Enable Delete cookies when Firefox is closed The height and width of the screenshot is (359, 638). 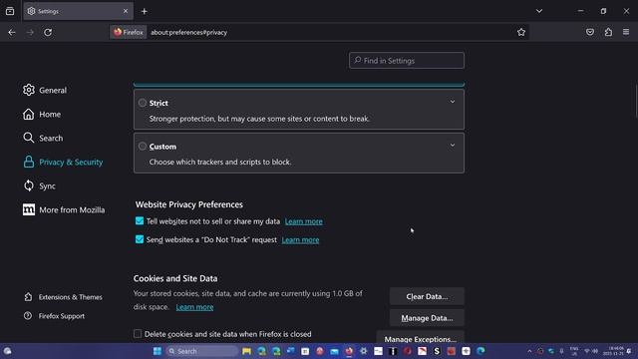point(138,334)
